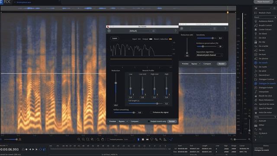Open the De-reverb preset dropdown
277x156 pixels.
click(x=140, y=31)
